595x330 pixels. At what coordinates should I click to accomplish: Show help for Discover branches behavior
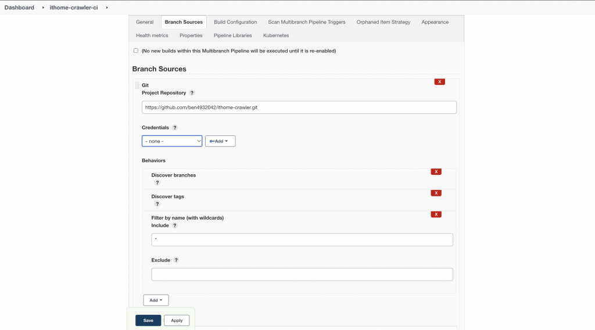157,182
